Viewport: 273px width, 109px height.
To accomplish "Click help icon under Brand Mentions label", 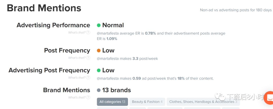I will (88, 97).
